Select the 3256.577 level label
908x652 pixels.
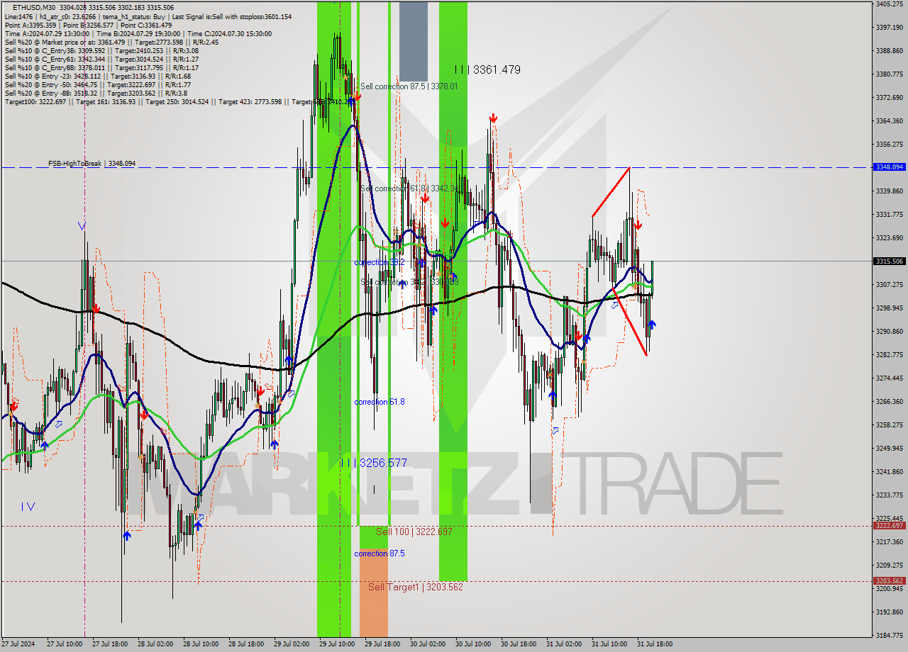pos(374,463)
